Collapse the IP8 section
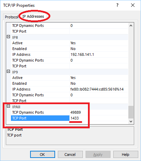 [9, 37]
